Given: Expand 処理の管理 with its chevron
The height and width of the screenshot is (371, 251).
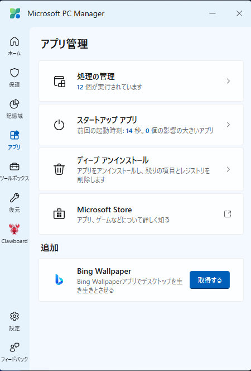Looking at the screenshot, I should pos(228,81).
